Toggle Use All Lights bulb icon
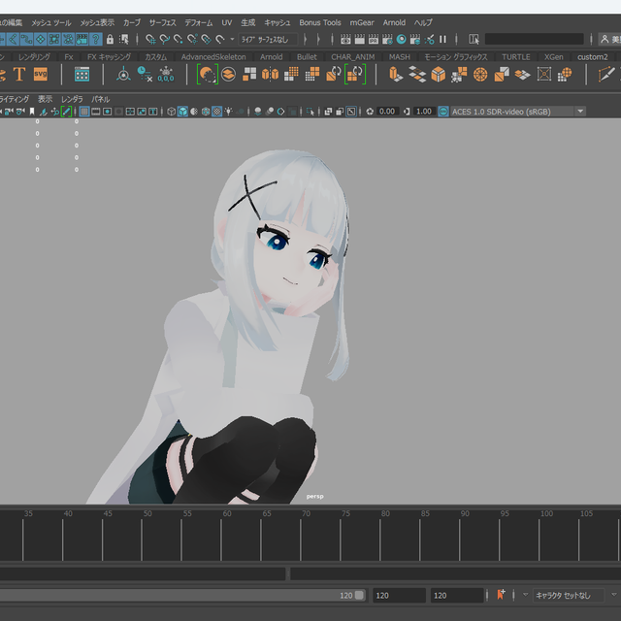Screen dimensions: 621x621 click(x=229, y=112)
